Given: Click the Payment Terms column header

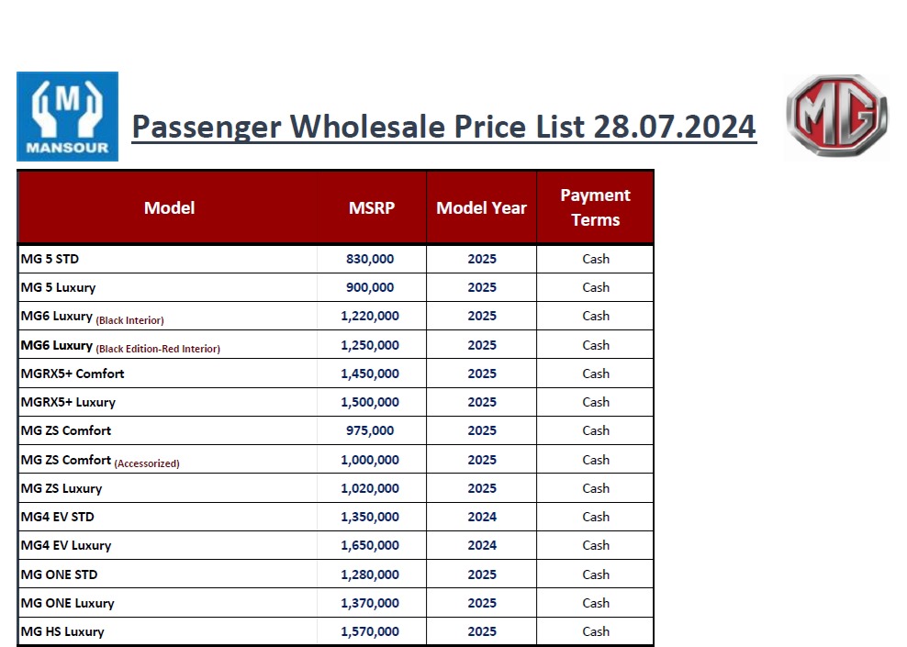Looking at the screenshot, I should click(595, 207).
